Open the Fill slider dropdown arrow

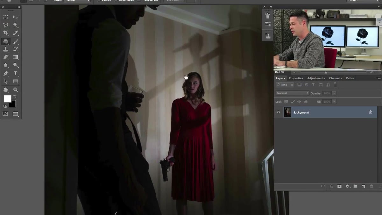tap(334, 101)
